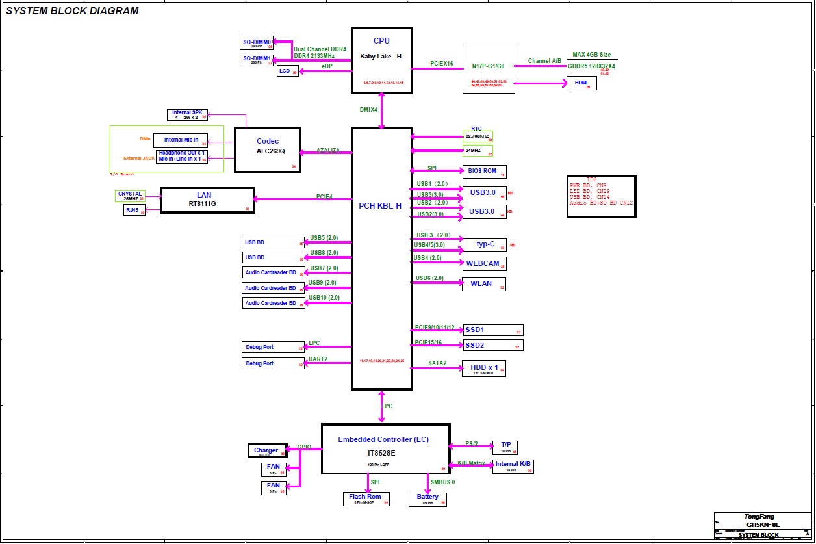Click the "Dual Channel DDR4" label

320,49
